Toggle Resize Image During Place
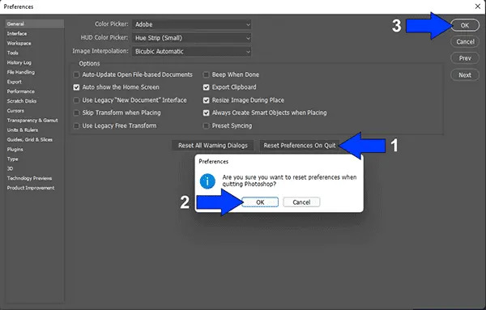The height and width of the screenshot is (310, 486). click(206, 100)
